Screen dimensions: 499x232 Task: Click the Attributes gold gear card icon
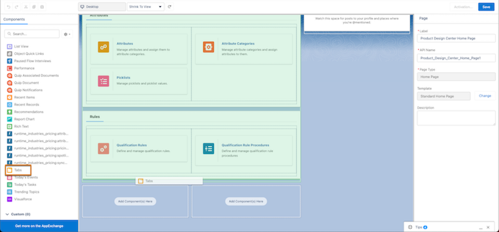point(104,47)
